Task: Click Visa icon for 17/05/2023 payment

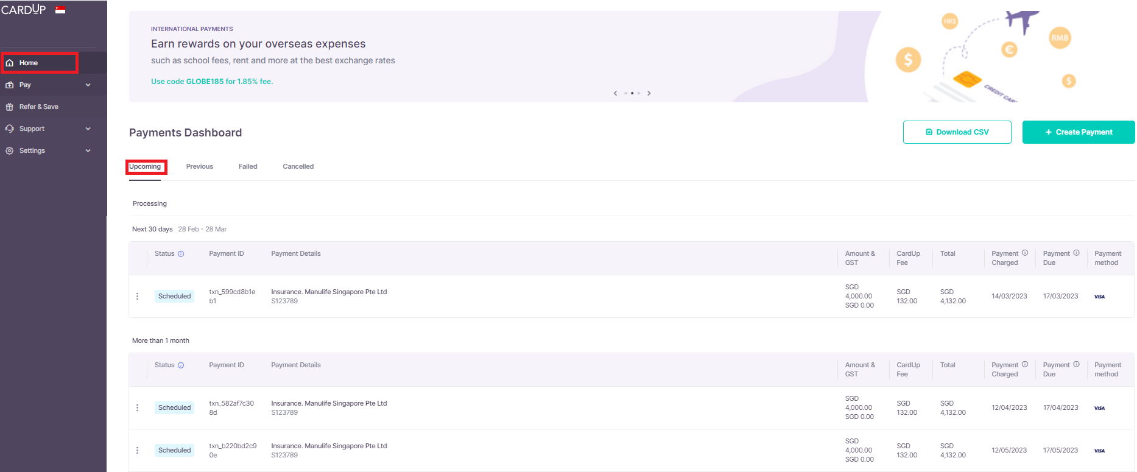Action: tap(1099, 451)
